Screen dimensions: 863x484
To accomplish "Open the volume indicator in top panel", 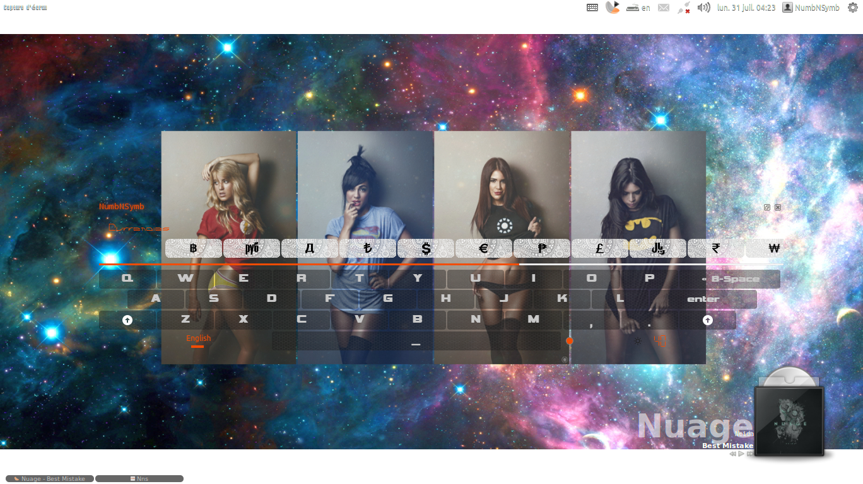I will coord(704,8).
